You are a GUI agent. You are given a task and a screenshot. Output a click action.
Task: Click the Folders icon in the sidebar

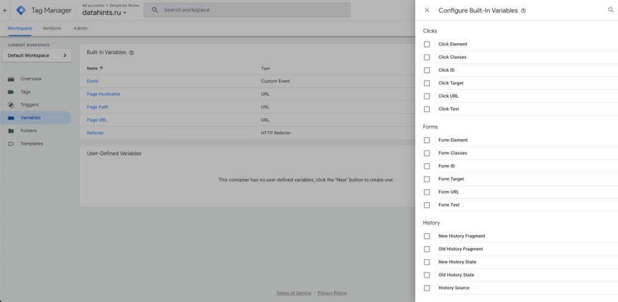pyautogui.click(x=11, y=131)
